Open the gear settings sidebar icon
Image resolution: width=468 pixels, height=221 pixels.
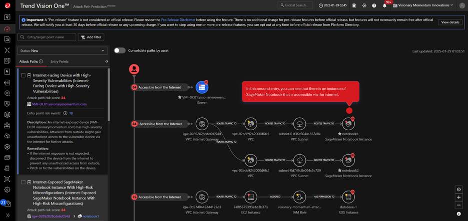tap(7, 190)
